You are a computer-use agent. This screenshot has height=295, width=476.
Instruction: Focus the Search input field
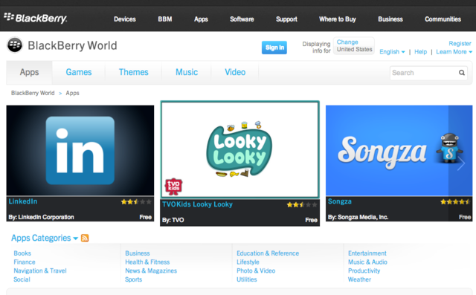[x=424, y=73]
